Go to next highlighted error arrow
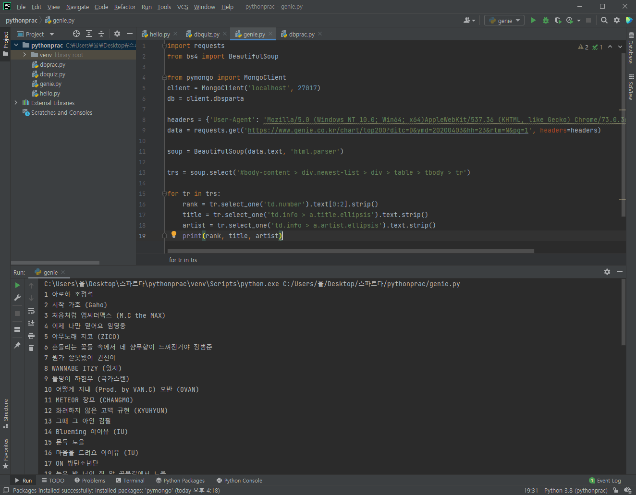 pos(620,47)
